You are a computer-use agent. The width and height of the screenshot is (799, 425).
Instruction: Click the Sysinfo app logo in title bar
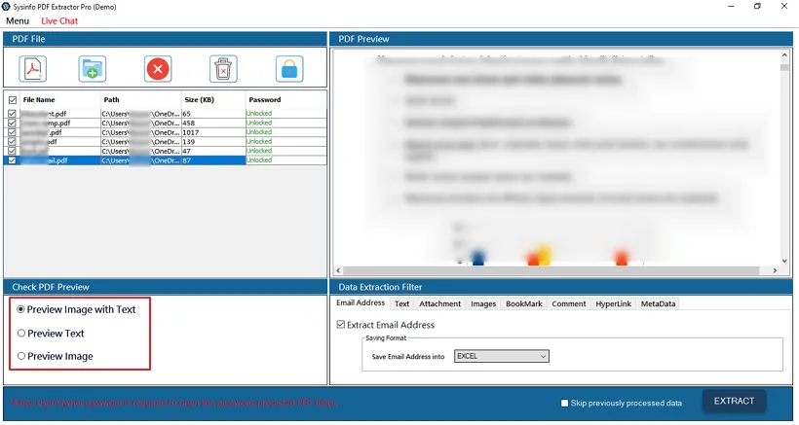6,7
